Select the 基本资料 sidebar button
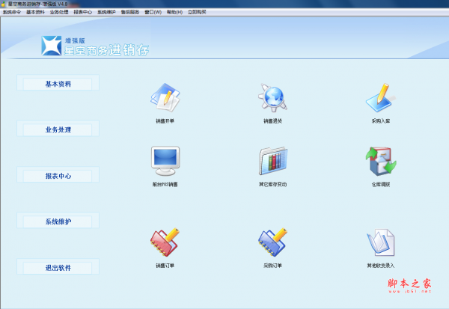Screen dimensions: 449x309 point(57,84)
